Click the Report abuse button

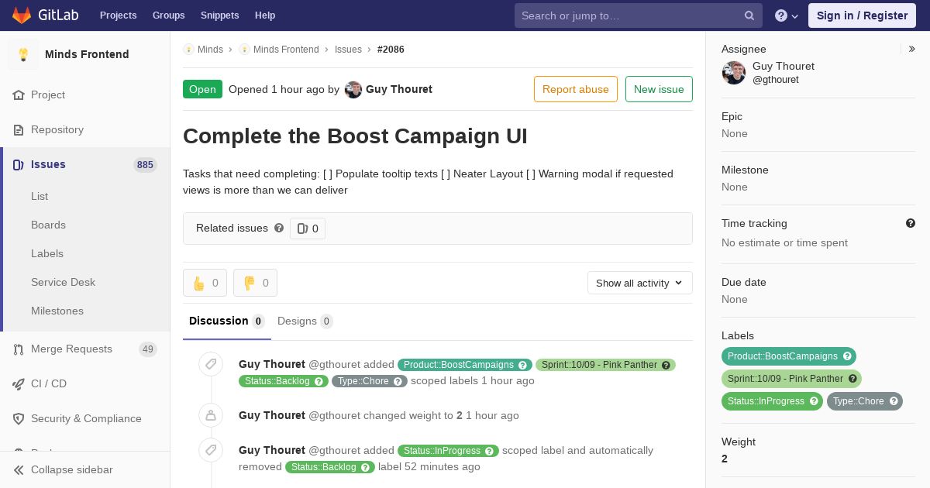click(576, 89)
